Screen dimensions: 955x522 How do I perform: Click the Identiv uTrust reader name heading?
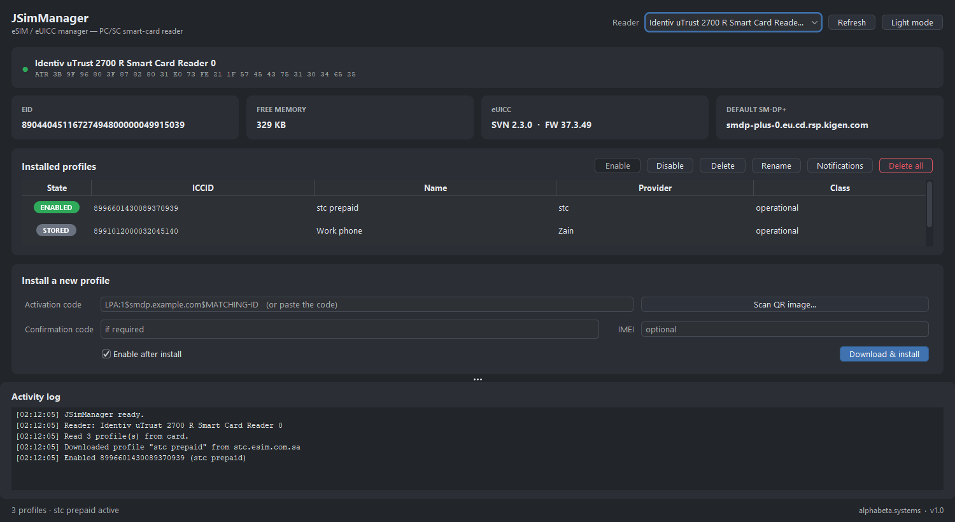(125, 63)
